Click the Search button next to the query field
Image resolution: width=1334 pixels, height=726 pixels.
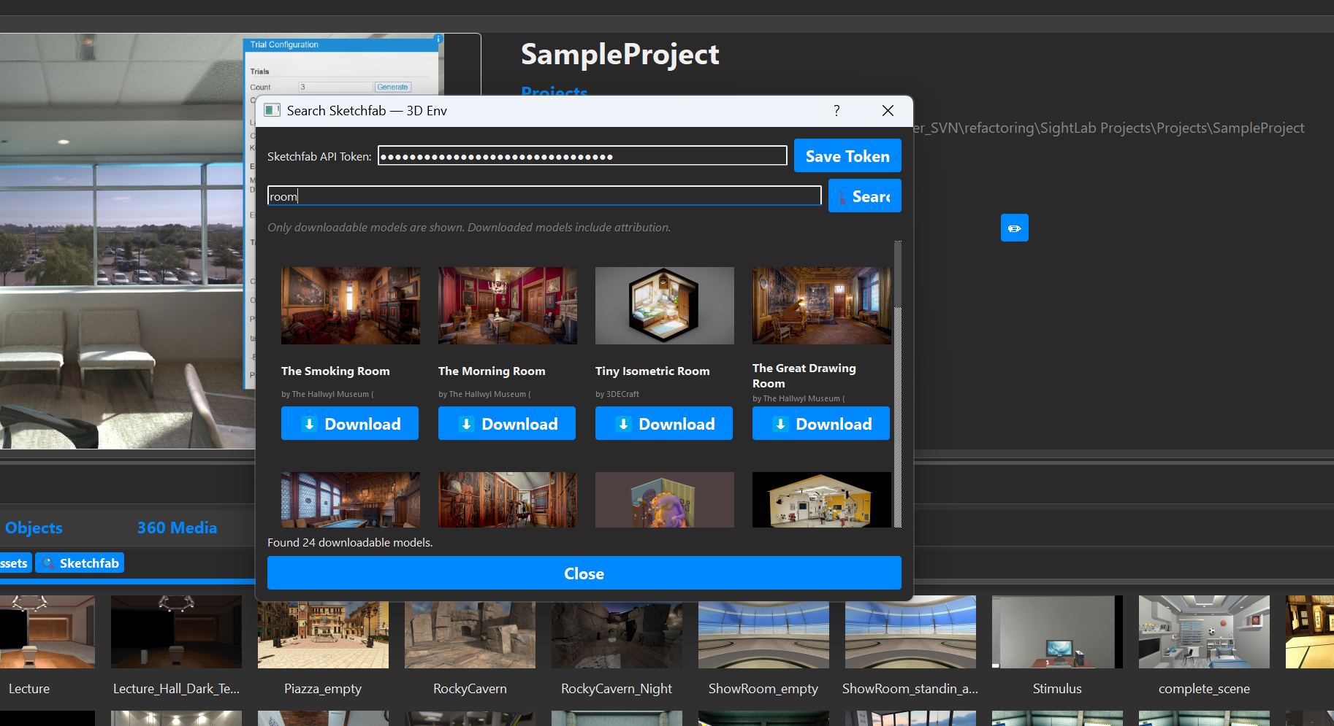864,196
